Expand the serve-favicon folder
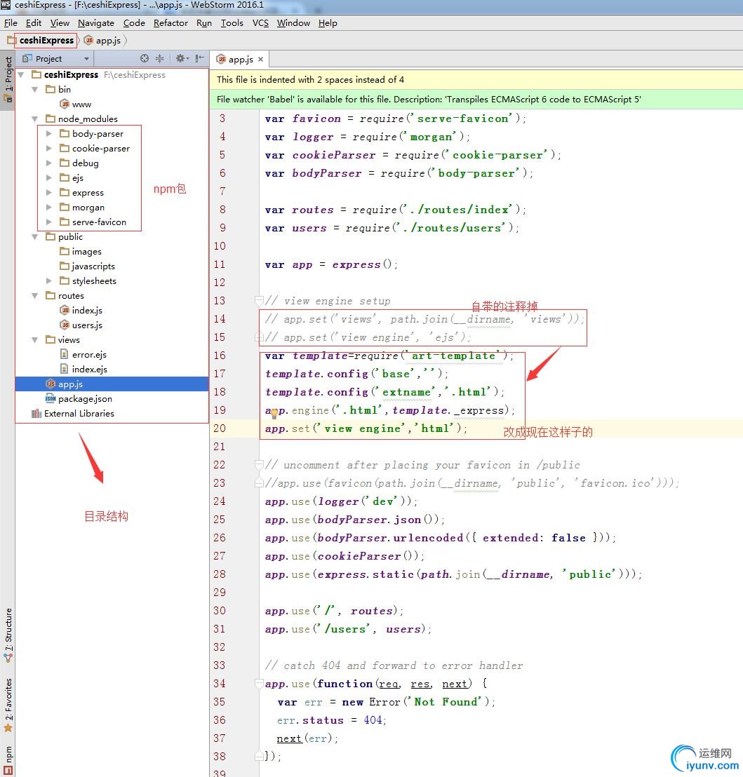Image resolution: width=743 pixels, height=777 pixels. (48, 222)
